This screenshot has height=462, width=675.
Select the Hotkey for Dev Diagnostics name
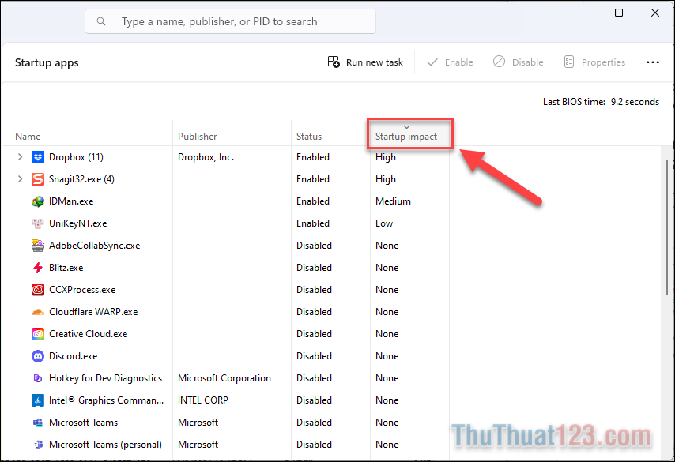coord(105,378)
